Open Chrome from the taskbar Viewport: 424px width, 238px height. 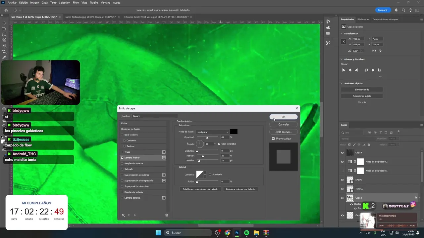(227, 233)
